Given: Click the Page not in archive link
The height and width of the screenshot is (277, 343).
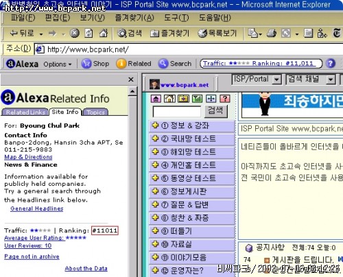Looking at the screenshot, I should click(x=32, y=256).
